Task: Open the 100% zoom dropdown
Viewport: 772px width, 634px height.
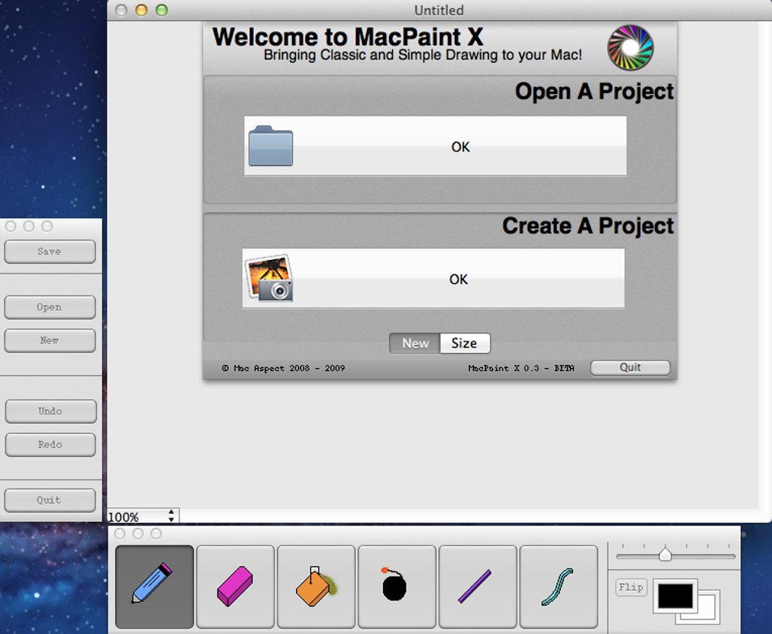Action: pos(143,517)
